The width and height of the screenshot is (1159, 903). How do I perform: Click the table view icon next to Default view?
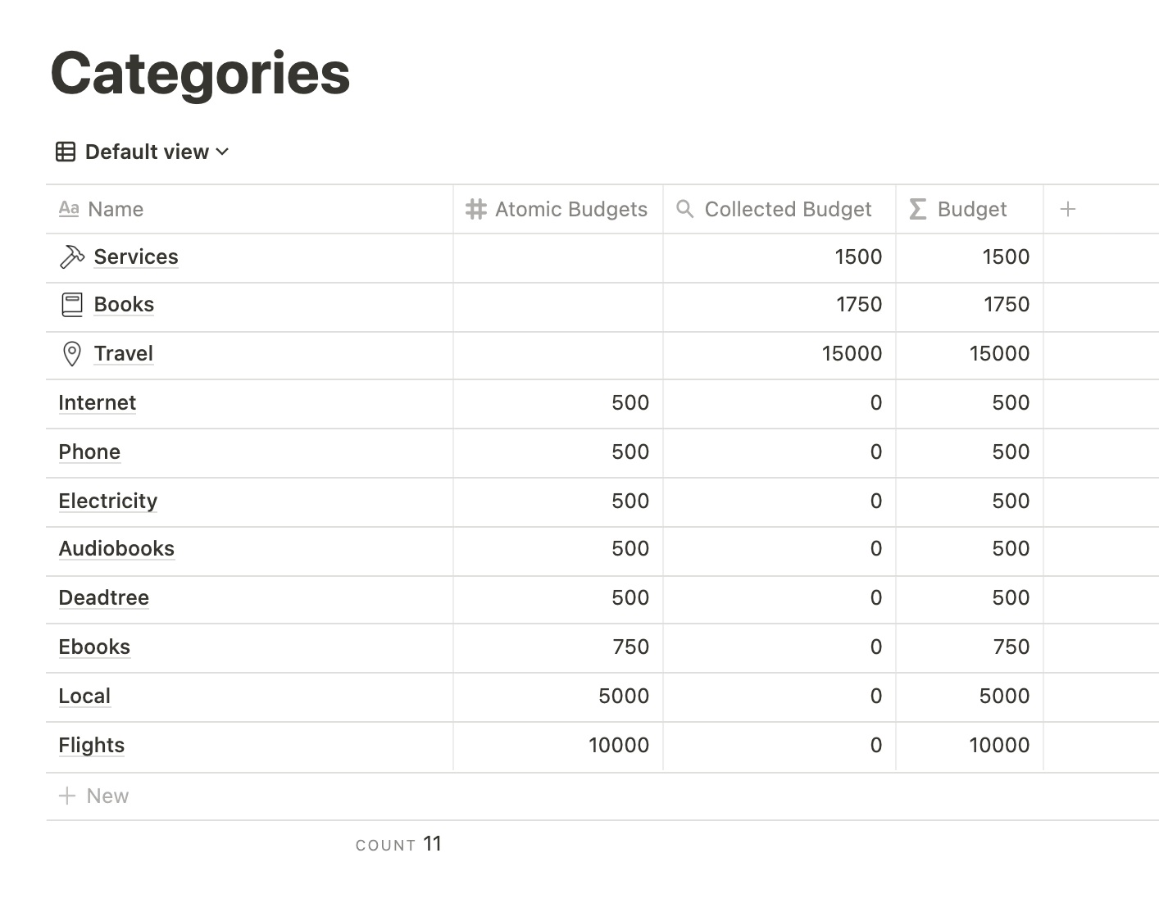click(x=66, y=152)
